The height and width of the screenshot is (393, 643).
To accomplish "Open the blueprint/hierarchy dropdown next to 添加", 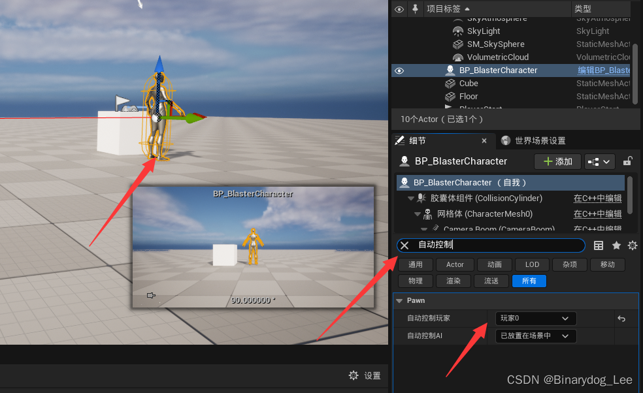I will point(599,162).
